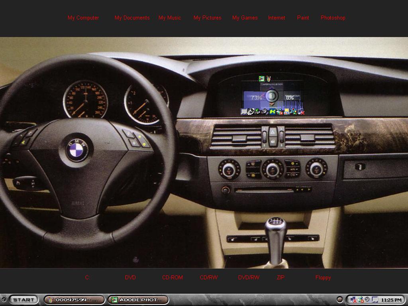Open the Floppy drive shortcut

click(323, 277)
